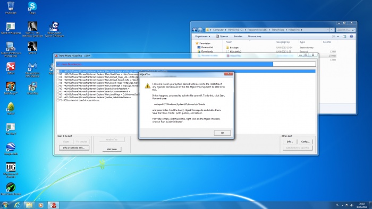Screen dimensions: 372x209
Task: Click the Explorer window back arrow
Action: (x=195, y=30)
